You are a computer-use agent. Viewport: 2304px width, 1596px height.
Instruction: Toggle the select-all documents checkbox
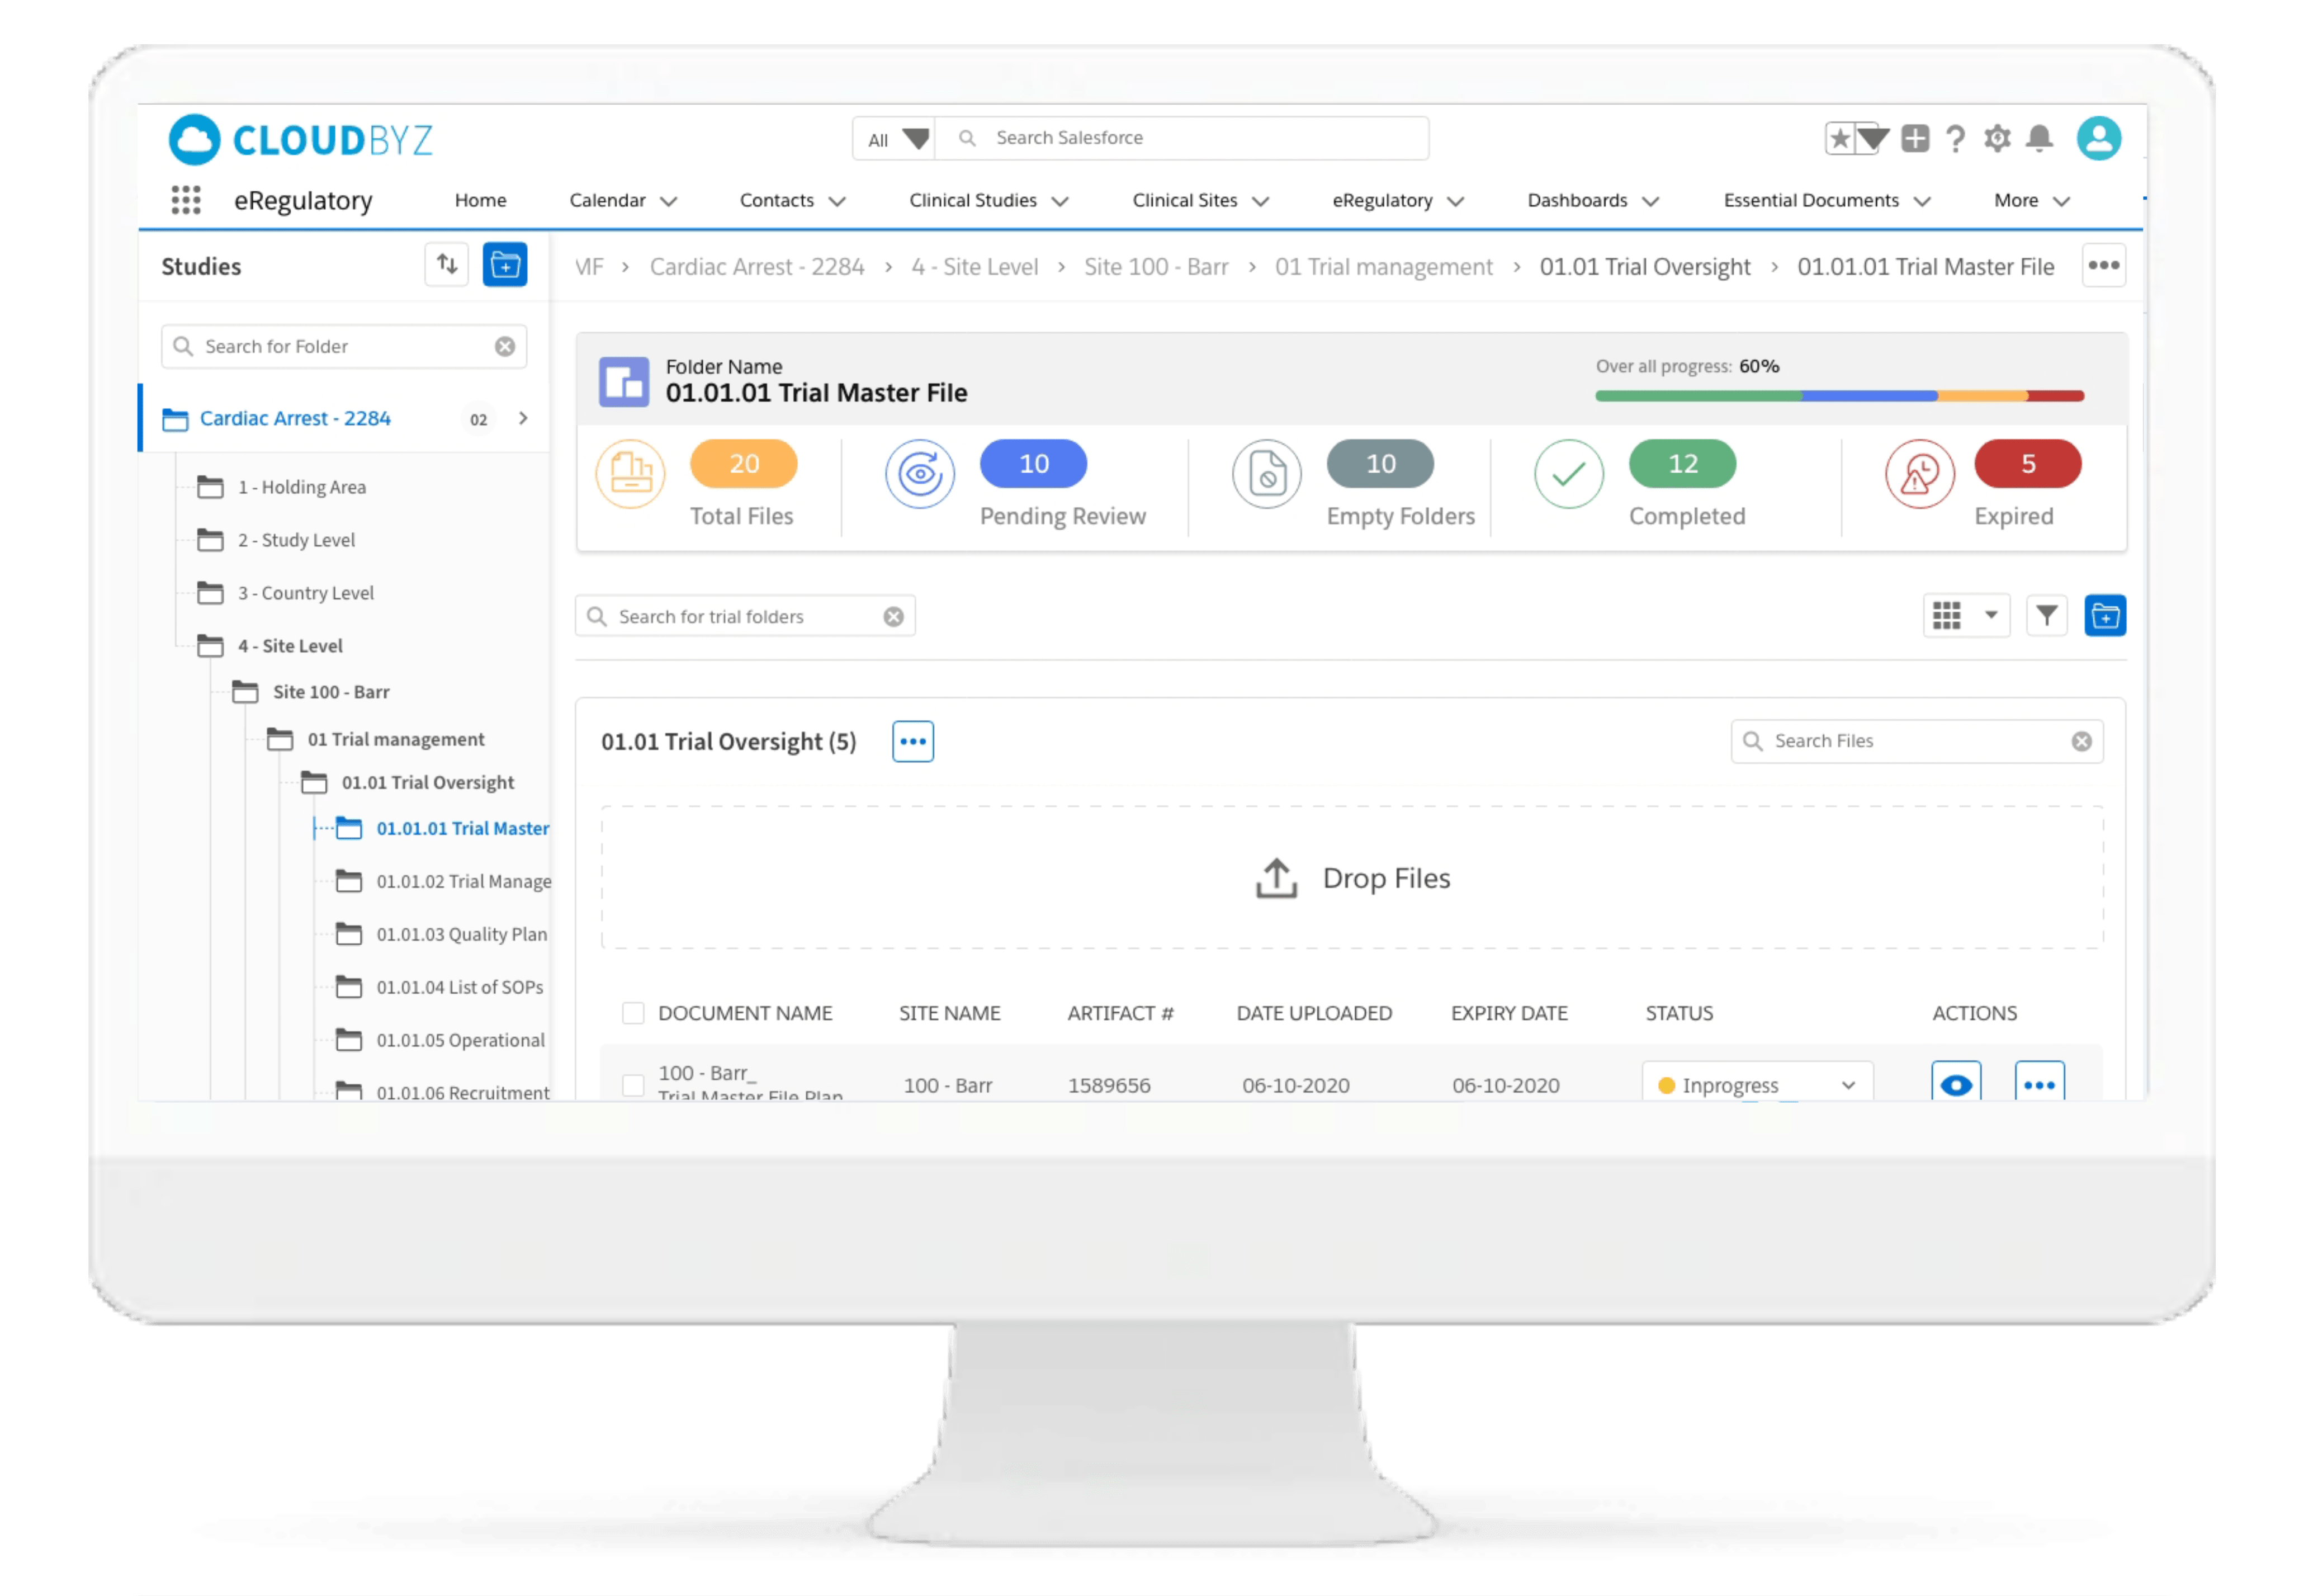[633, 1013]
